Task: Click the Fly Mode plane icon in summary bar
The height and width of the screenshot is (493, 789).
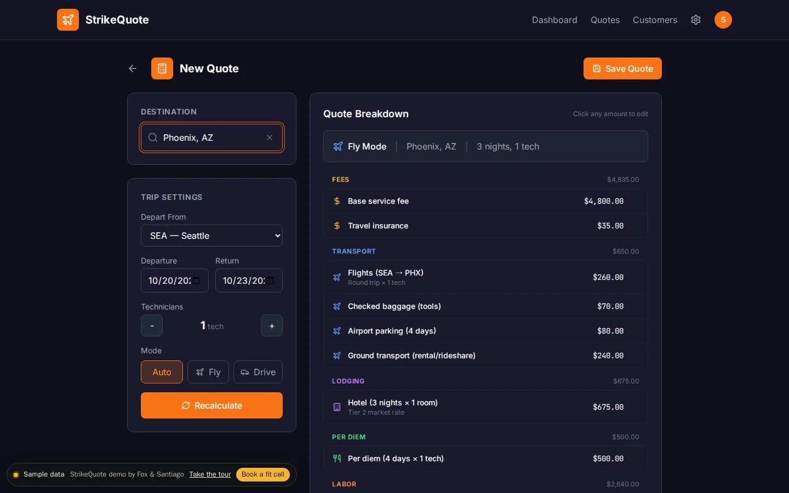Action: coord(338,146)
